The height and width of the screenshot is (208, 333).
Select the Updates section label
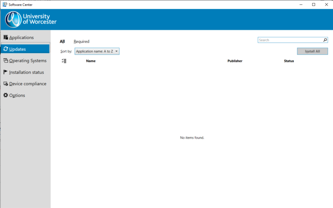click(x=18, y=49)
